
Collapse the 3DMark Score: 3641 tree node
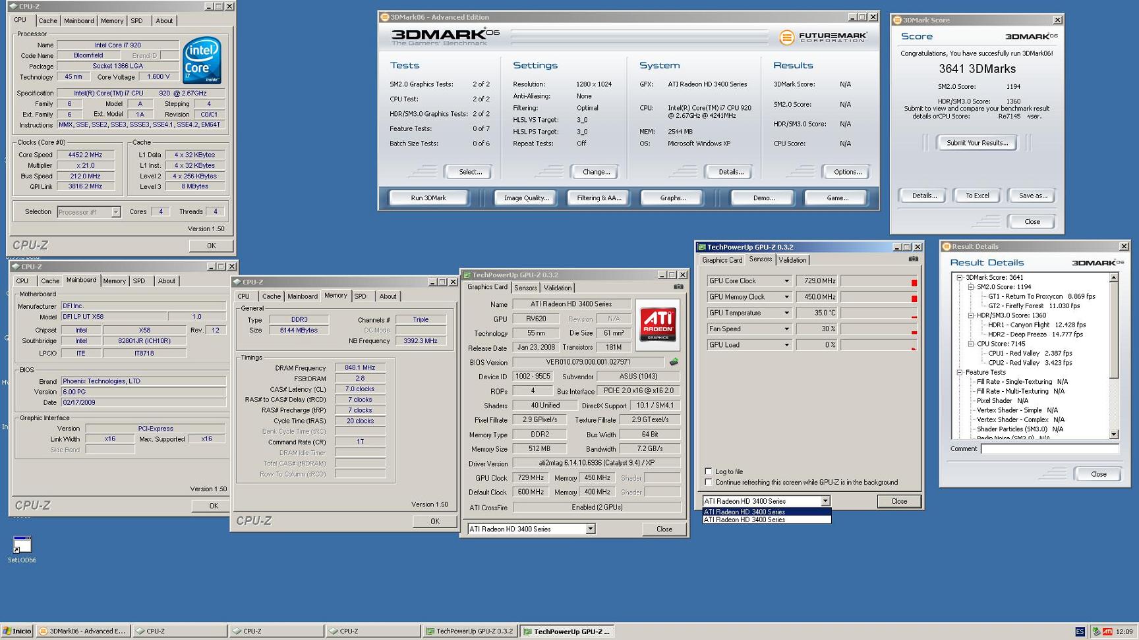tap(960, 277)
